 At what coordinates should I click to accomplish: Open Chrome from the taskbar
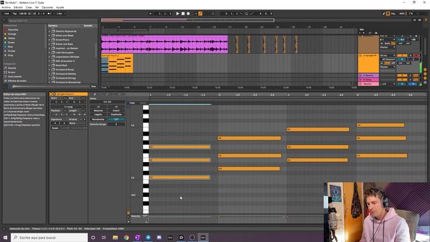[126, 237]
